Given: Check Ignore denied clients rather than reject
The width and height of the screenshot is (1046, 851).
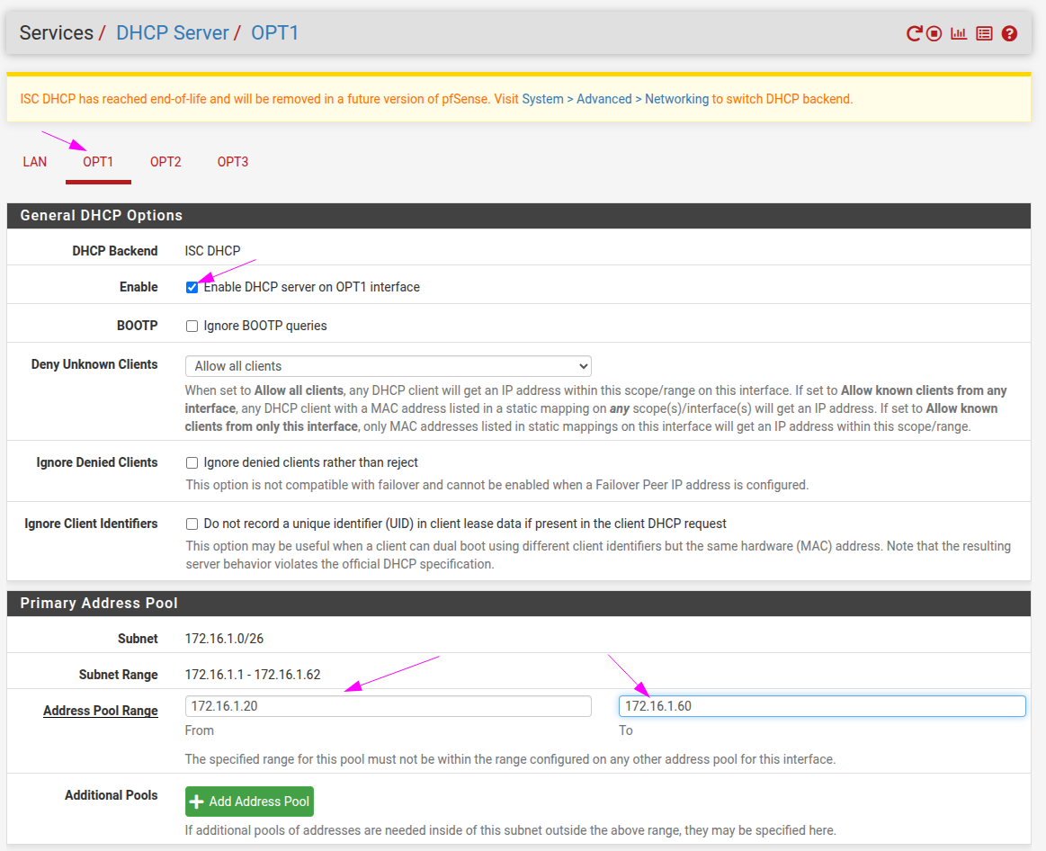Looking at the screenshot, I should (x=192, y=463).
